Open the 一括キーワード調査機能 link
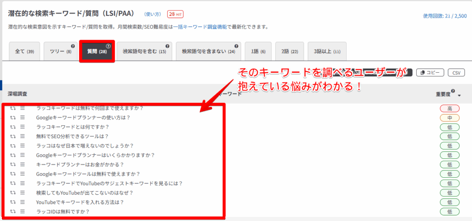The height and width of the screenshot is (221, 472). [200, 27]
